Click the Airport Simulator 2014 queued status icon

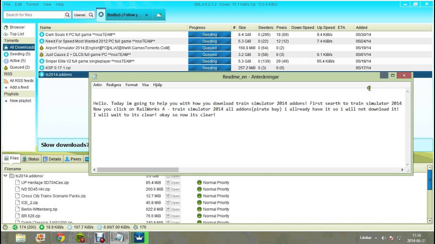[x=42, y=48]
